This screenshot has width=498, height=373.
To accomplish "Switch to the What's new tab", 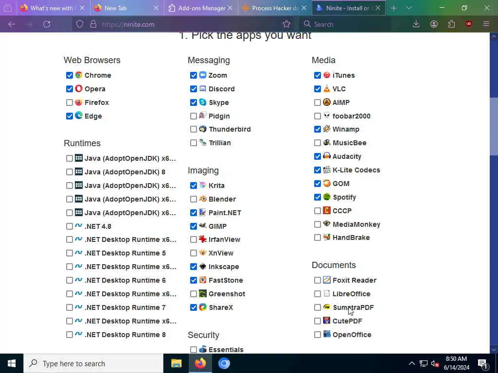I will point(53,8).
